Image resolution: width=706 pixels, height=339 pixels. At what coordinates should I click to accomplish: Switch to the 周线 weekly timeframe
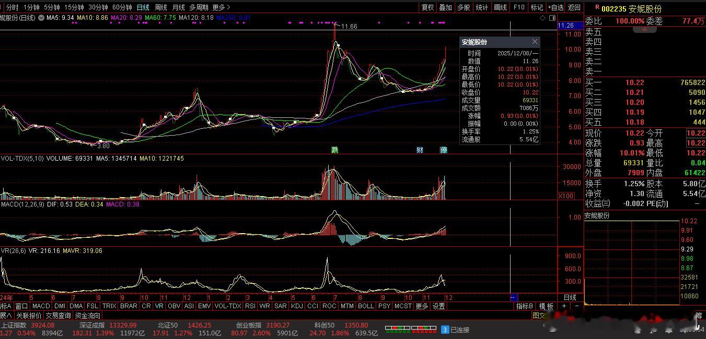point(161,7)
